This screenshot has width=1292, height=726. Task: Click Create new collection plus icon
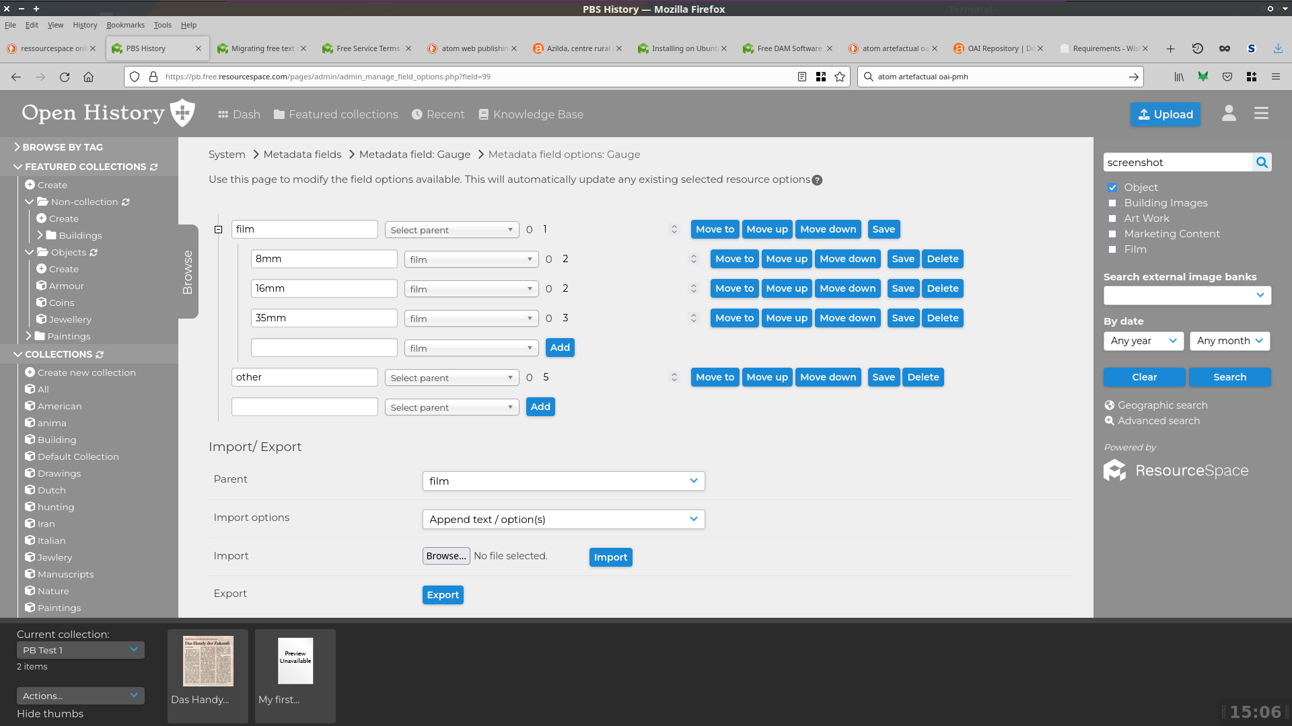click(30, 372)
